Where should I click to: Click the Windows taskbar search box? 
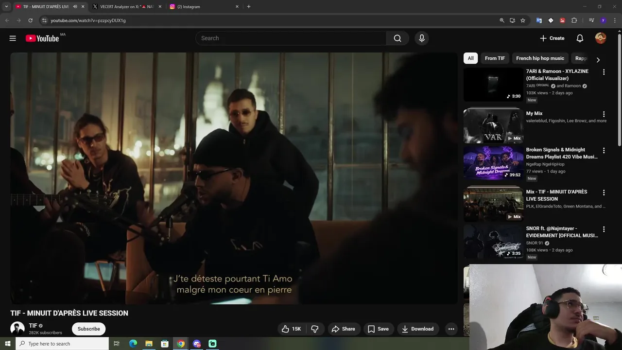tap(62, 344)
